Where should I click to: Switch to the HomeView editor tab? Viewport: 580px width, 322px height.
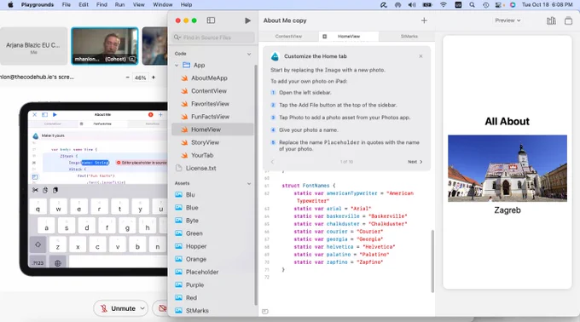pyautogui.click(x=349, y=36)
